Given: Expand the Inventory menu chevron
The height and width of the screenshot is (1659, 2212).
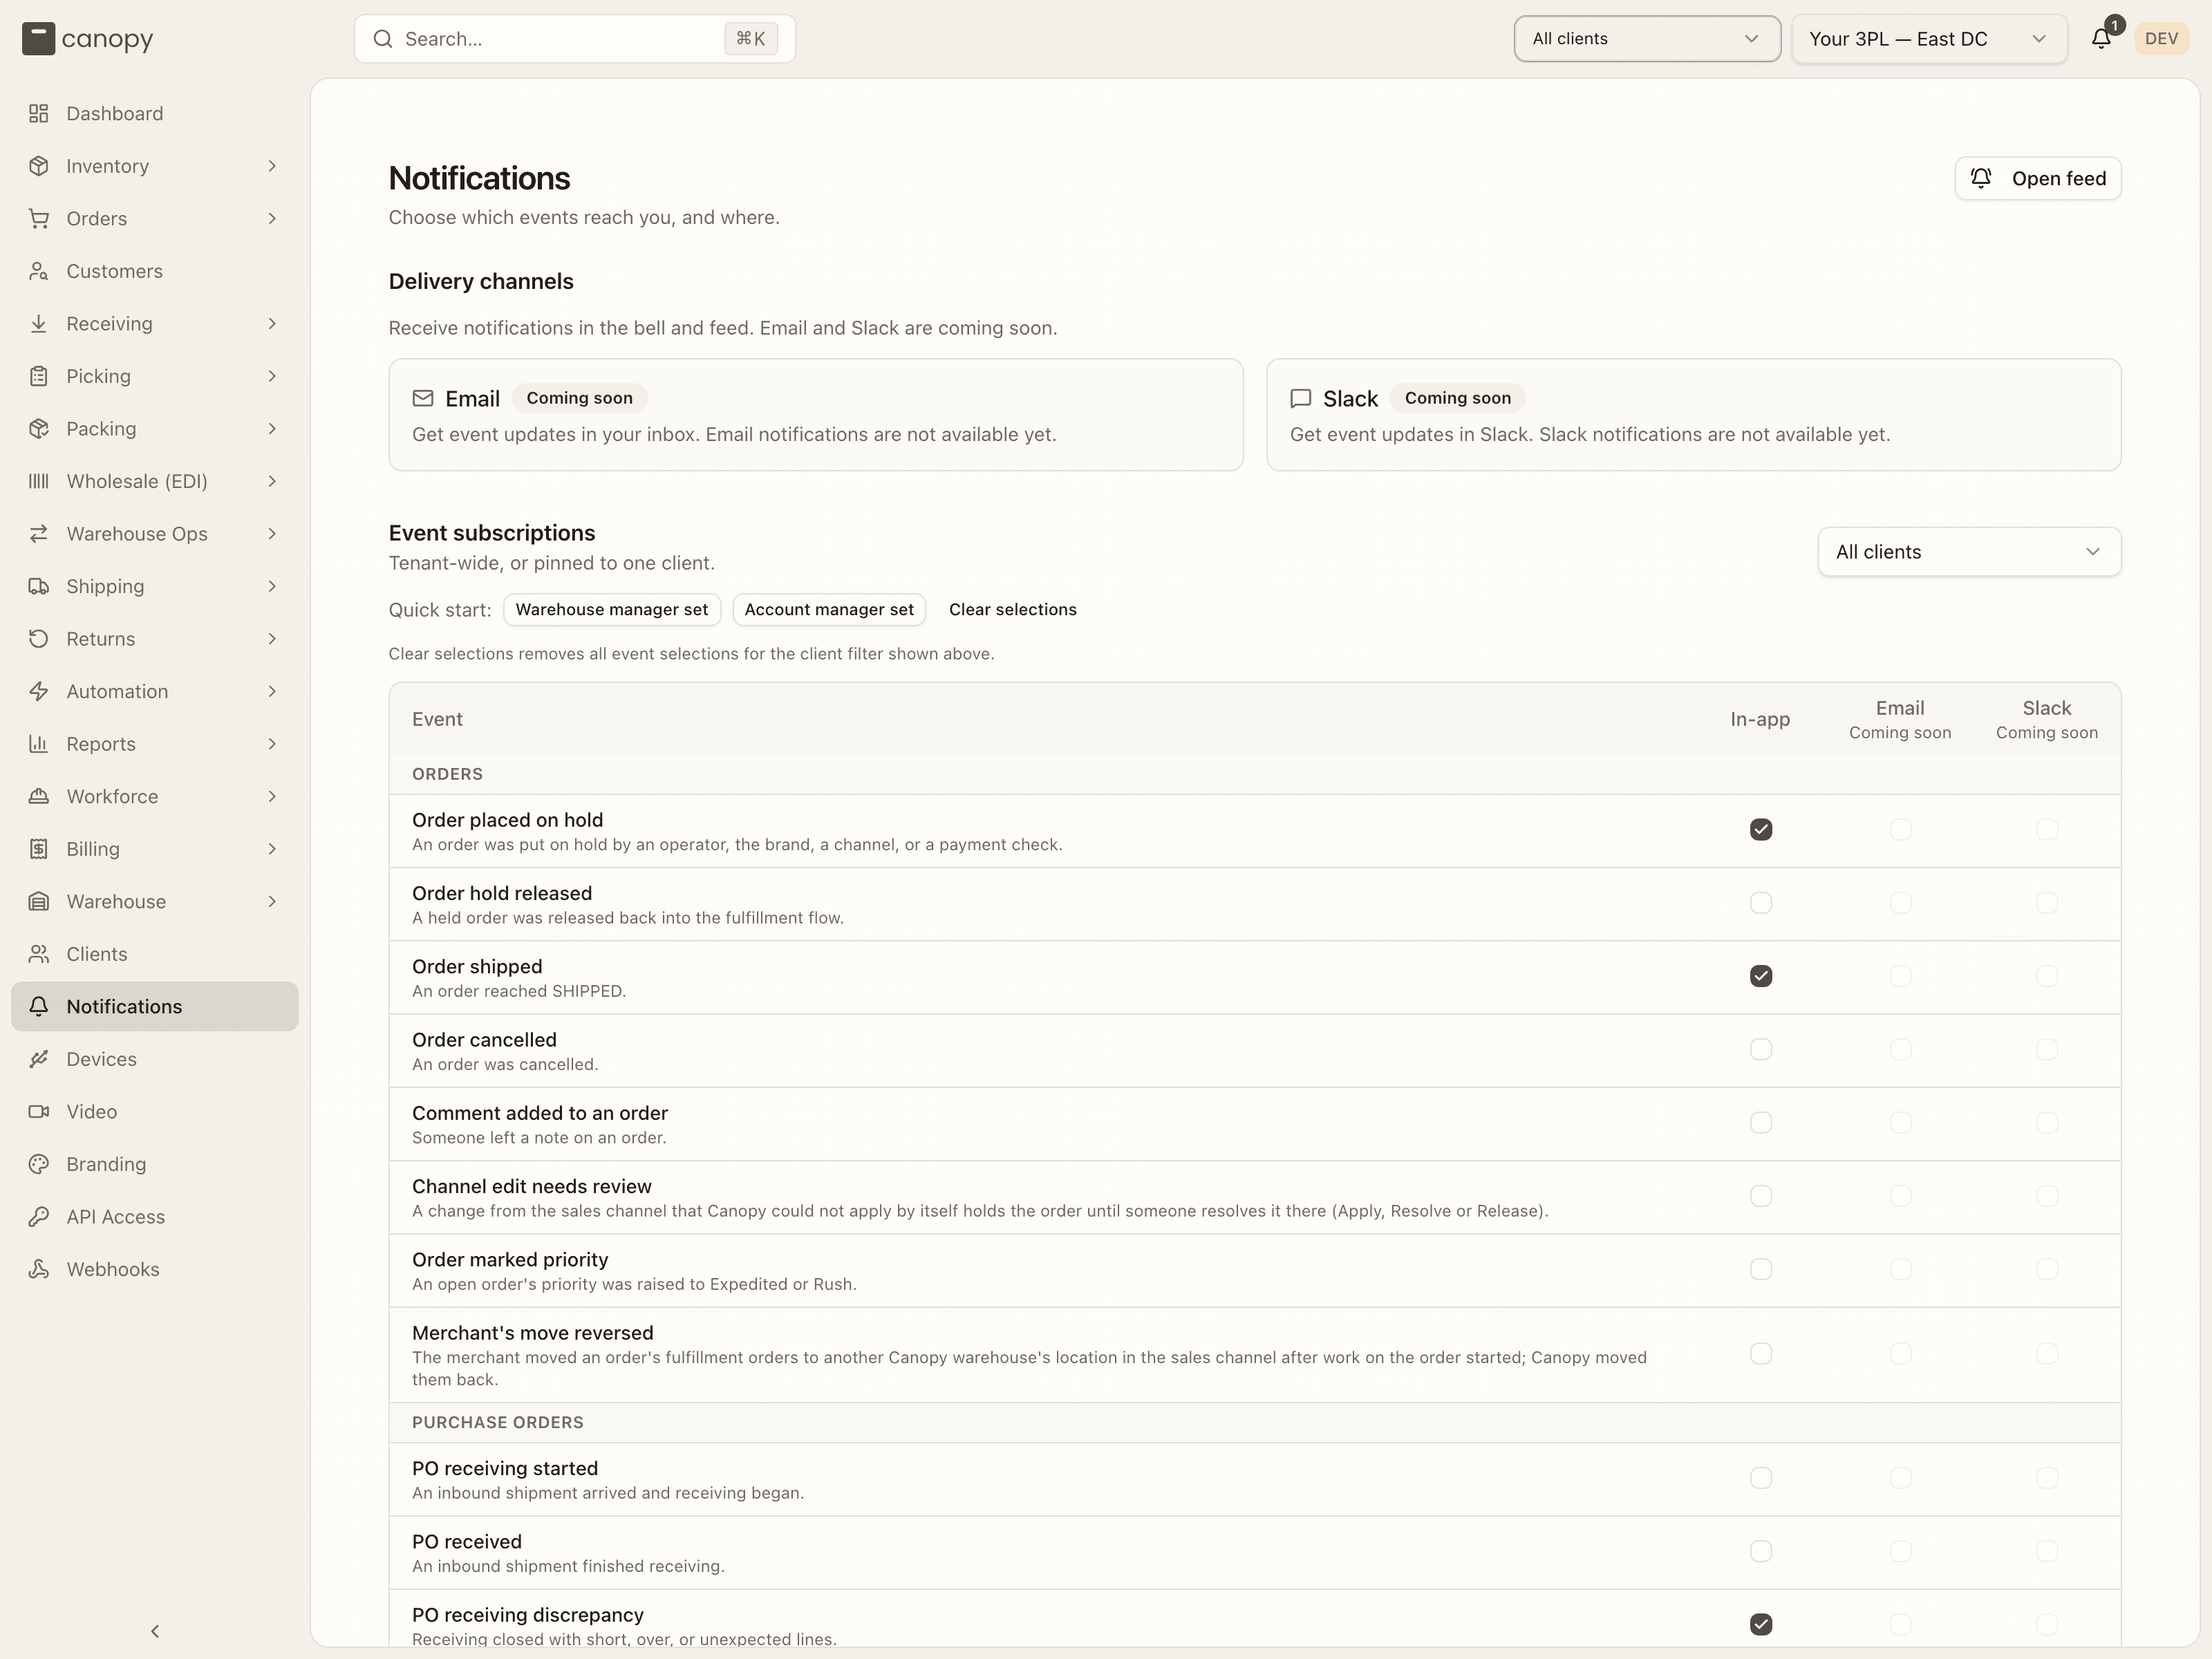Looking at the screenshot, I should pos(272,166).
